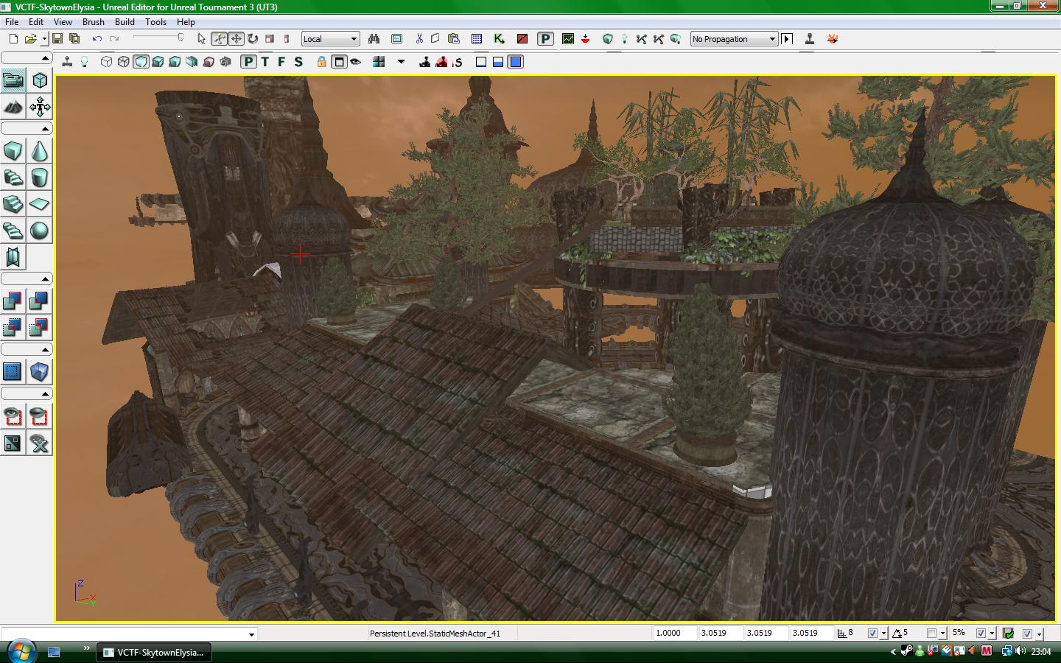Open the Generic Browser

pyautogui.click(x=396, y=38)
